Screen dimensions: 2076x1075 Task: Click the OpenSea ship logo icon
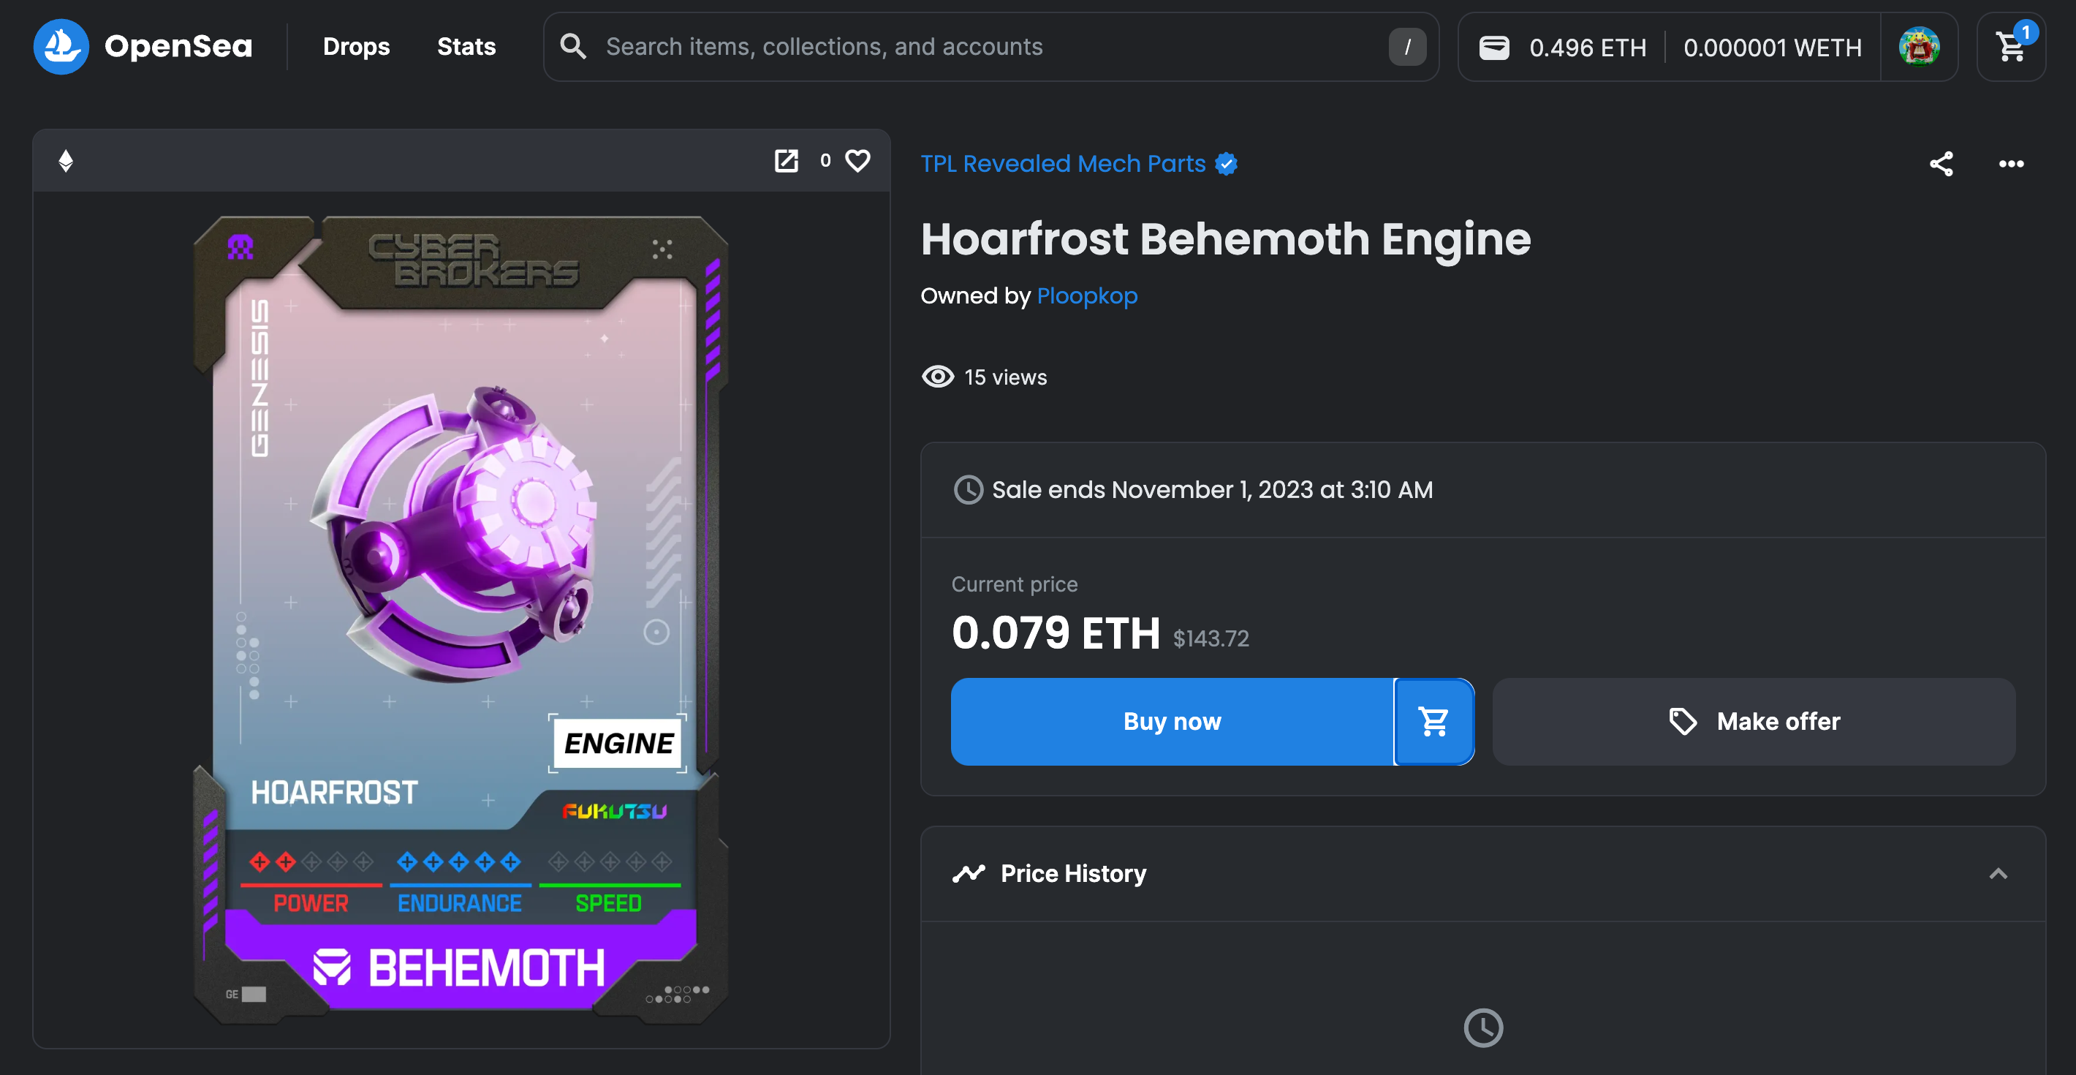61,47
